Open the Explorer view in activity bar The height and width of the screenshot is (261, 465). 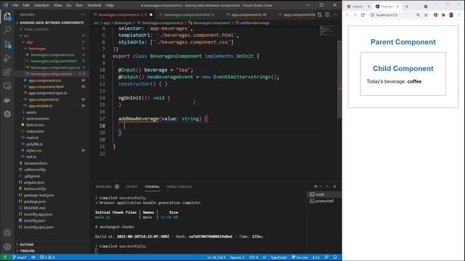(7, 16)
